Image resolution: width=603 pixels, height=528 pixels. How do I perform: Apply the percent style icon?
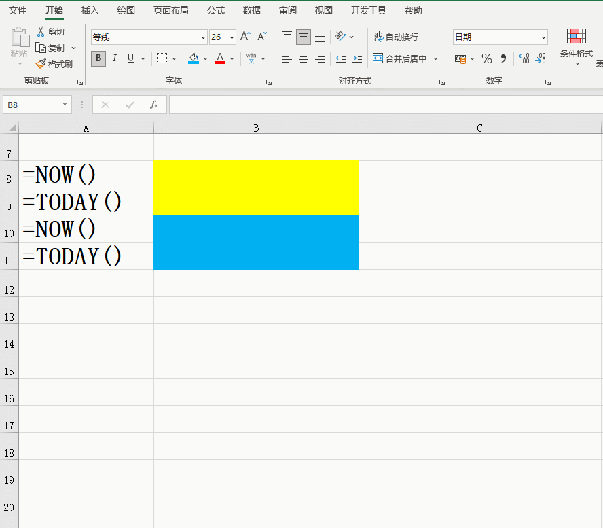486,58
